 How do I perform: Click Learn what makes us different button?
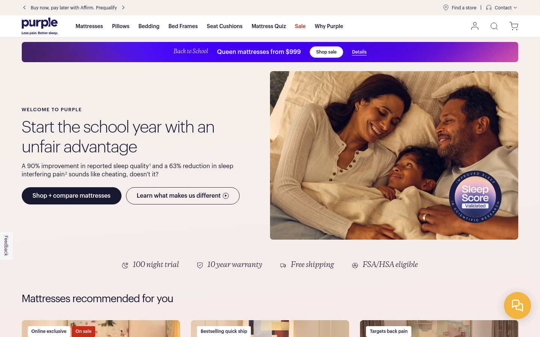point(183,196)
